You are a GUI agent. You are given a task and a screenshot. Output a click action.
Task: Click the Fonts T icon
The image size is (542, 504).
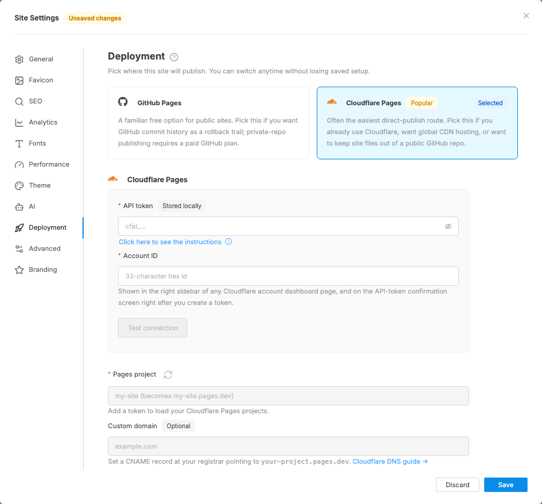click(x=19, y=144)
